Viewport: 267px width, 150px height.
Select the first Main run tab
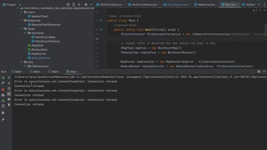(18, 72)
